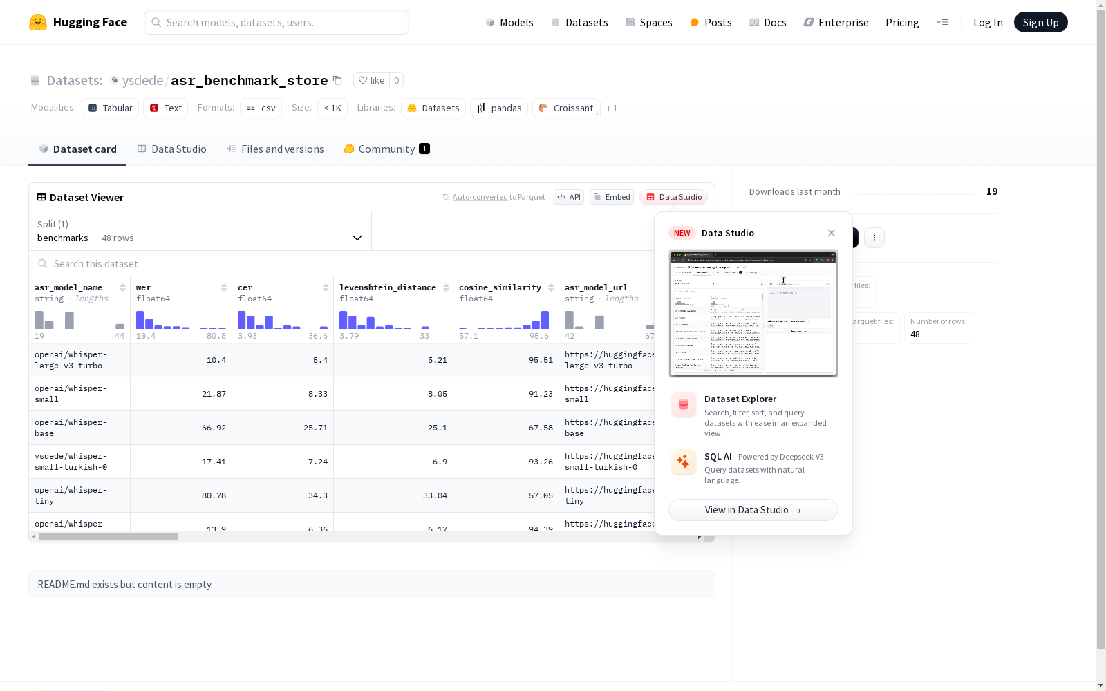This screenshot has height=691, width=1106.
Task: Click the Data Studio preview thumbnail
Action: (753, 314)
